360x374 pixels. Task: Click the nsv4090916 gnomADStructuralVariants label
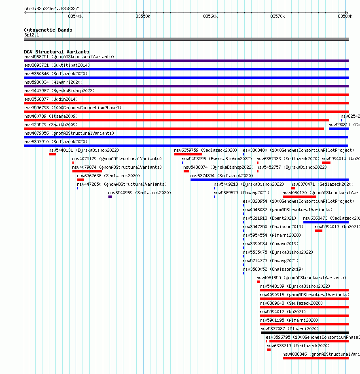pyautogui.click(x=305, y=295)
